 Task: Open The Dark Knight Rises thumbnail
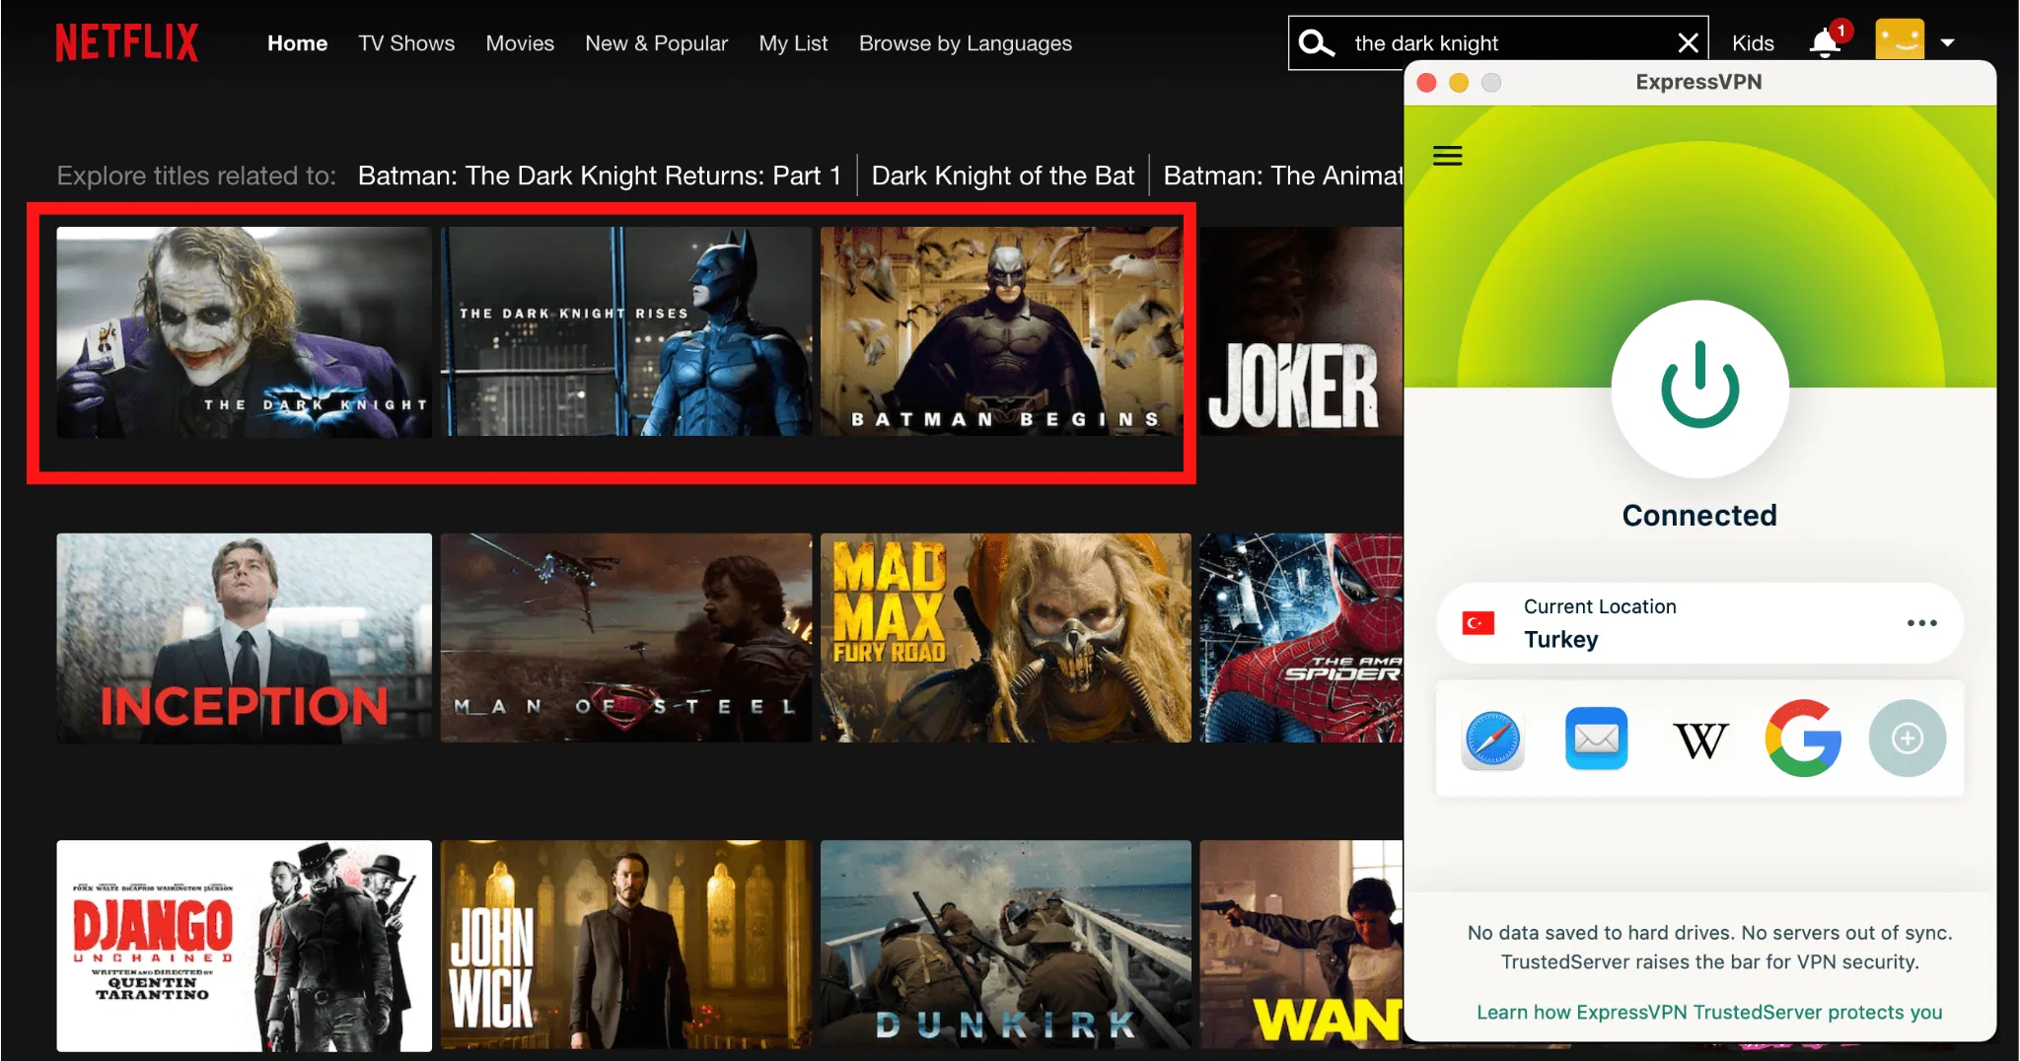tap(626, 332)
